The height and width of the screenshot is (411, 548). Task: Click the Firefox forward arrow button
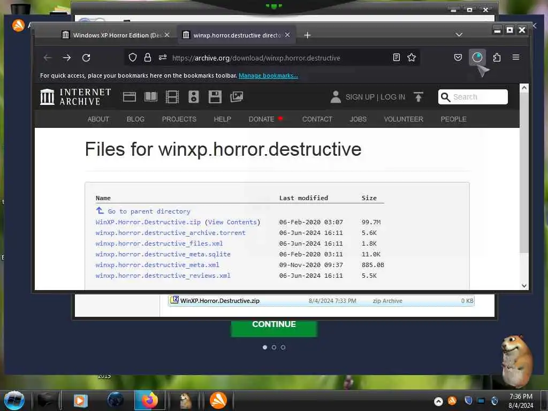[67, 58]
